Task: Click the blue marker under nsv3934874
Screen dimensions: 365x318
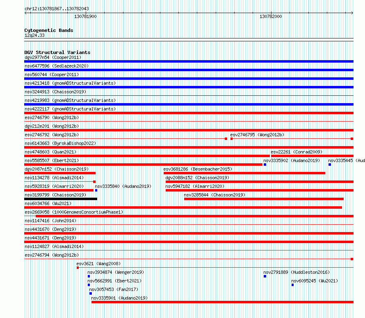Action: (x=89, y=276)
